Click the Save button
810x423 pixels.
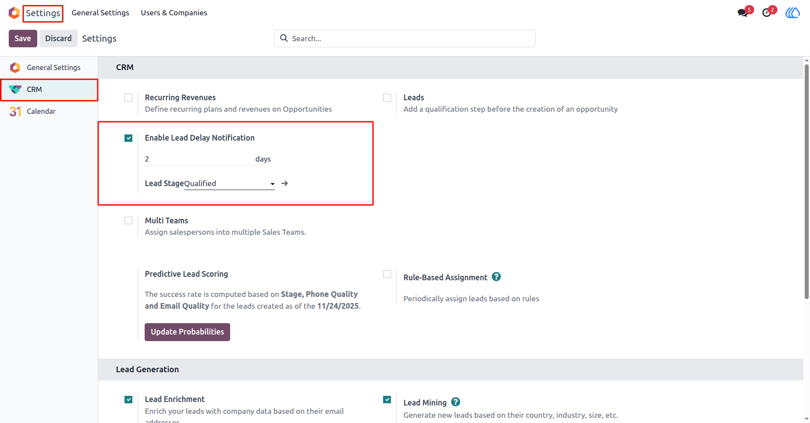click(x=23, y=39)
